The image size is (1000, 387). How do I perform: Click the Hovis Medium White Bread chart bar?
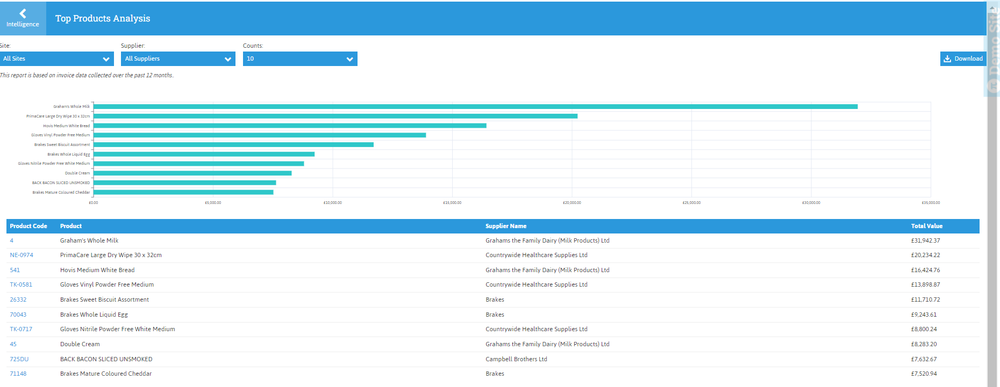[290, 126]
